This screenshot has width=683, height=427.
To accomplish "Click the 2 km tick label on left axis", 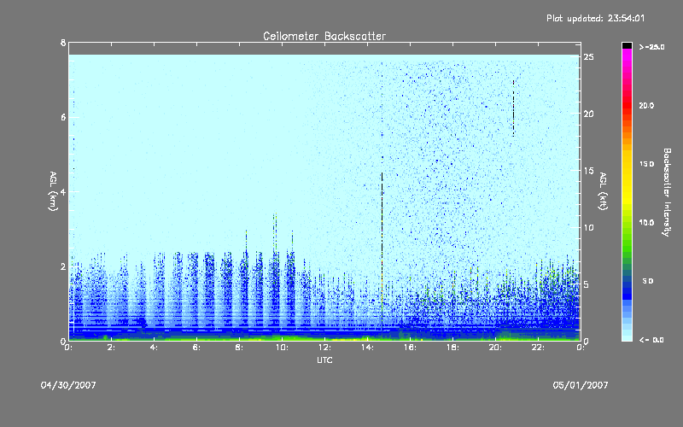I will pos(63,266).
